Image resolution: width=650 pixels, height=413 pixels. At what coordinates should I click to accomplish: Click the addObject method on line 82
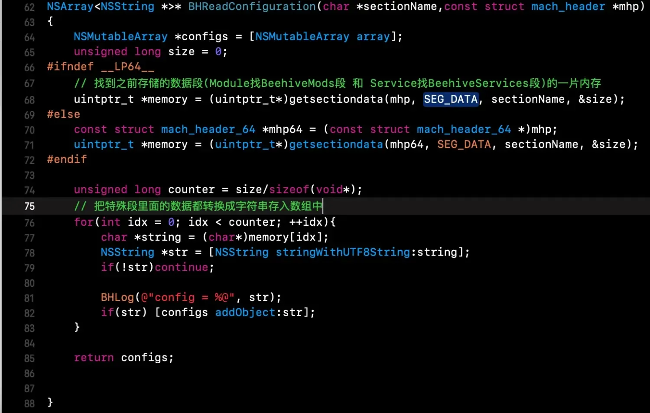pos(245,313)
